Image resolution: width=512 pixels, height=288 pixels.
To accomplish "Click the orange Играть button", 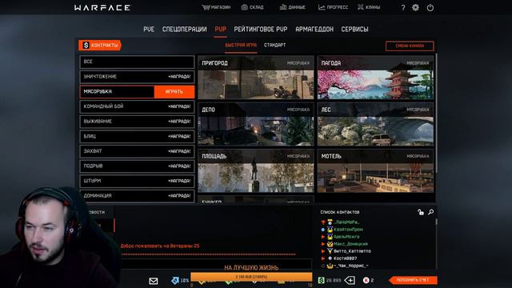I will point(174,92).
